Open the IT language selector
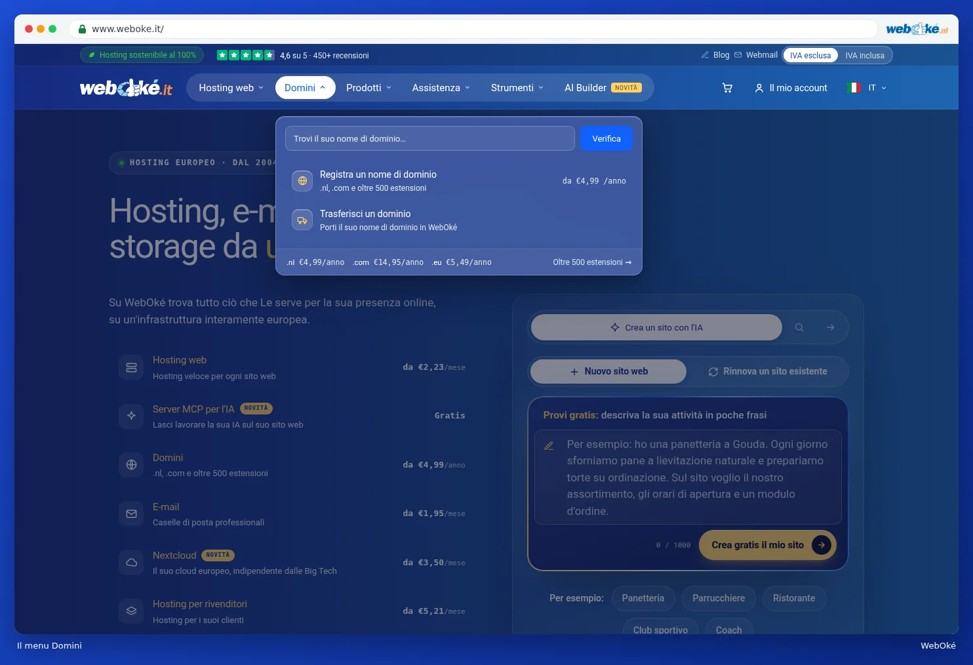973x665 pixels. (x=867, y=88)
